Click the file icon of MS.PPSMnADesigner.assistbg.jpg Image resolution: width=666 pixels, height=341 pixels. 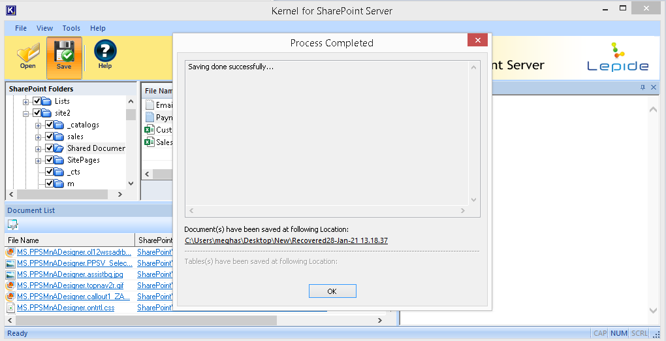coord(10,274)
